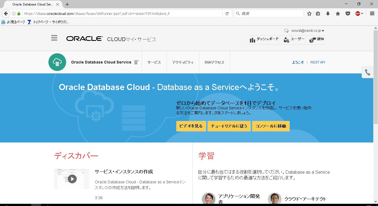Click the green Database Cloud Service icon
The width and height of the screenshot is (378, 206).
pos(57,62)
